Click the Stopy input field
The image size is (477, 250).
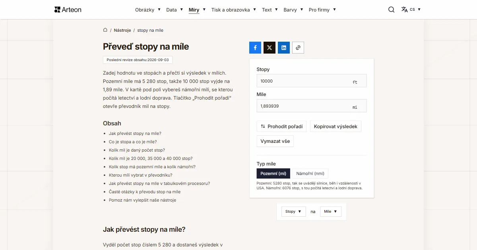coord(312,81)
